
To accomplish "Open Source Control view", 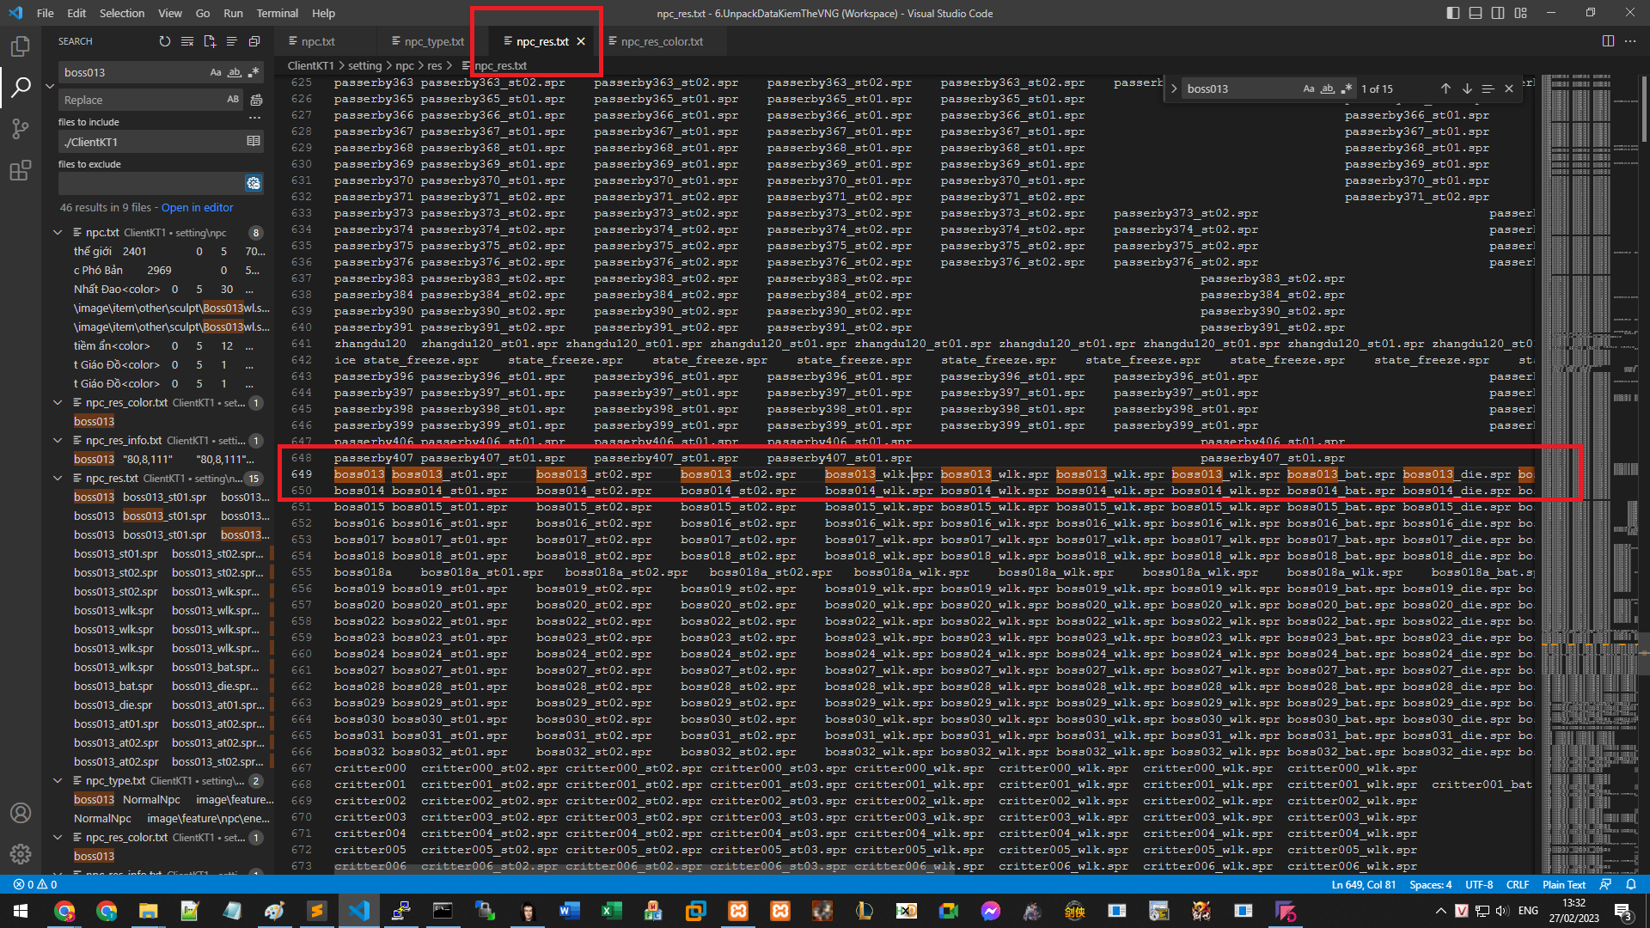I will tap(21, 129).
